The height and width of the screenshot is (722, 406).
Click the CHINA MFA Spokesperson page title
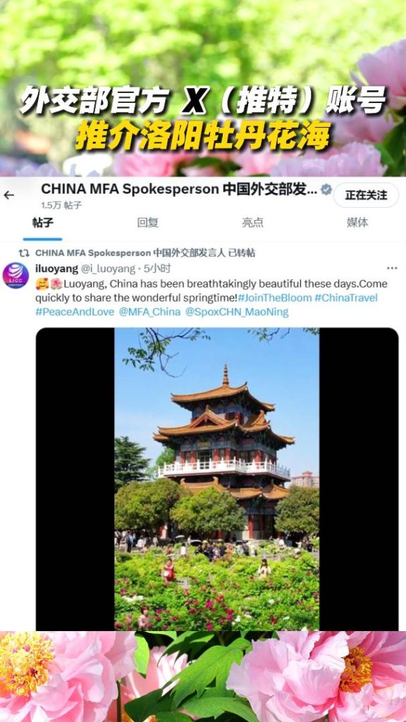178,190
